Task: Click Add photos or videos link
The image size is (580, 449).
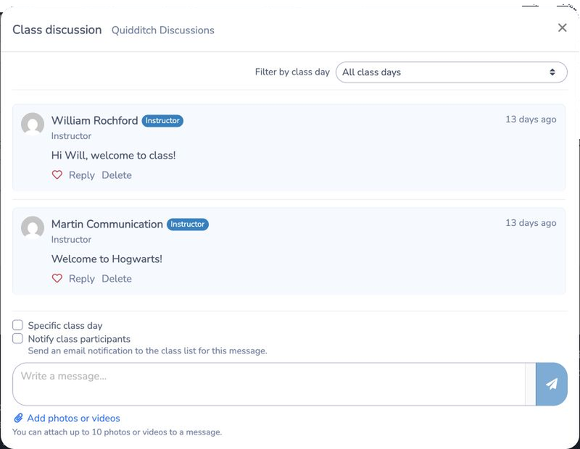Action: 74,418
